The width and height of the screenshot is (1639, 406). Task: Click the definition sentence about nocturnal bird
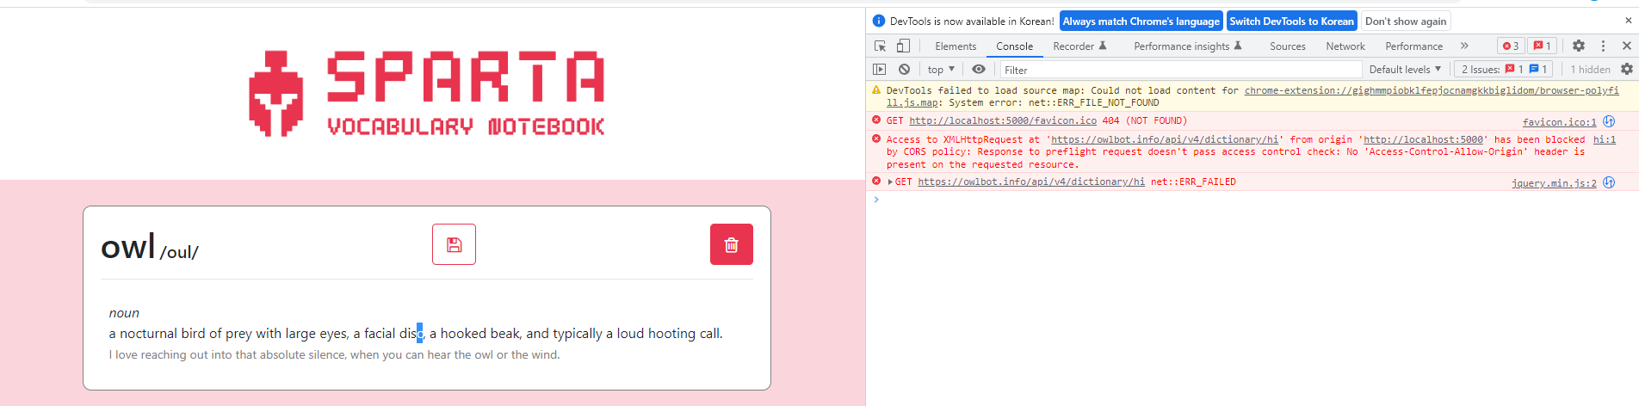pos(416,334)
